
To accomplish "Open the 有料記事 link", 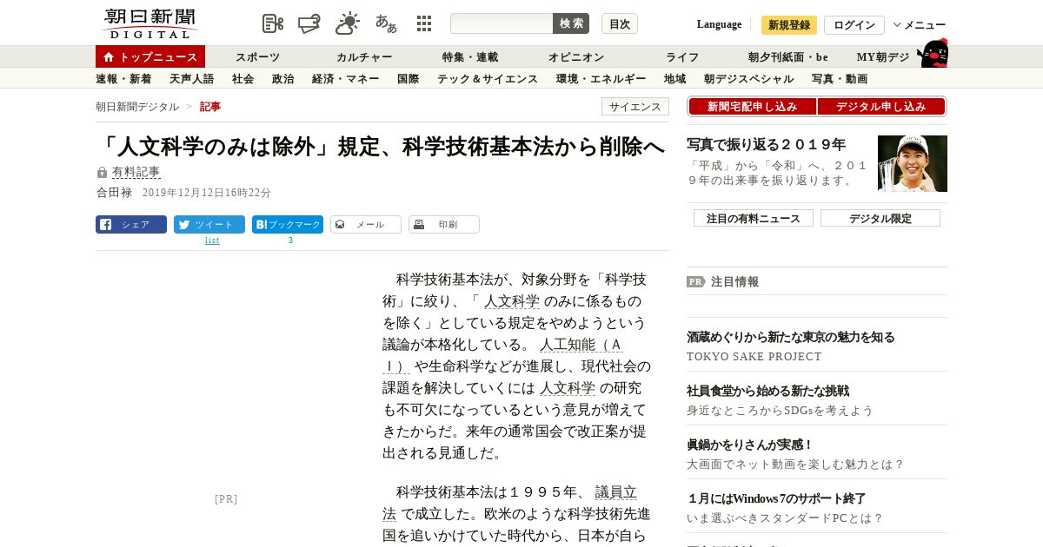I will (x=136, y=173).
